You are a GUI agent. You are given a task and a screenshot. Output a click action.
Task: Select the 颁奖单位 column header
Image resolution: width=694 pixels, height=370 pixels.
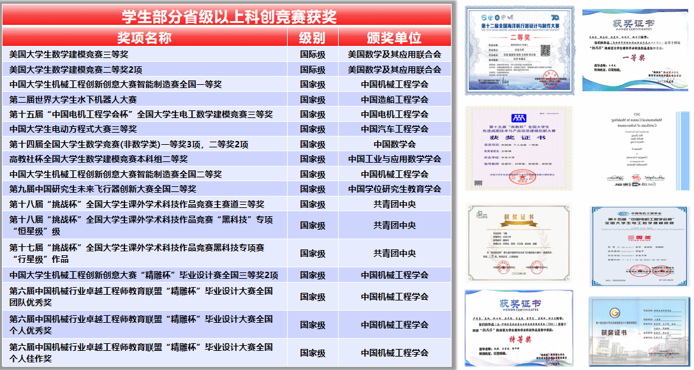394,38
